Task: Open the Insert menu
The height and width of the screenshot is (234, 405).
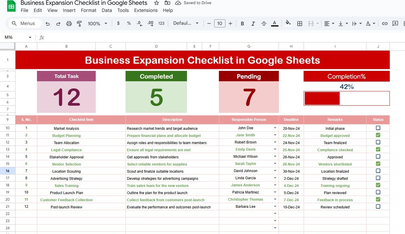Action: [69, 10]
